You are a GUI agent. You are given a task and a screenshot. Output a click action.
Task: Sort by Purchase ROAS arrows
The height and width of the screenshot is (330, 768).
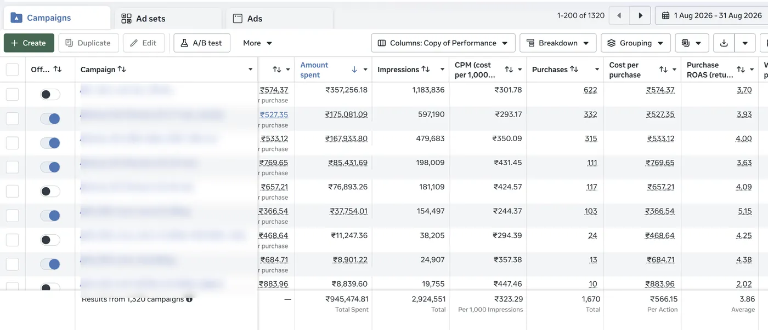click(x=741, y=70)
